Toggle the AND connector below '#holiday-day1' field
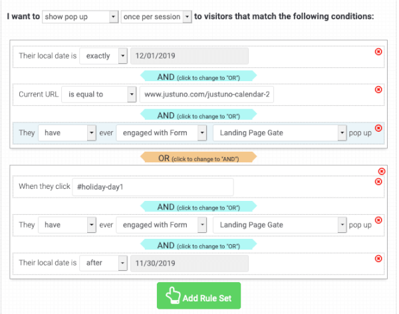Image resolution: width=399 pixels, height=314 pixels. click(198, 207)
